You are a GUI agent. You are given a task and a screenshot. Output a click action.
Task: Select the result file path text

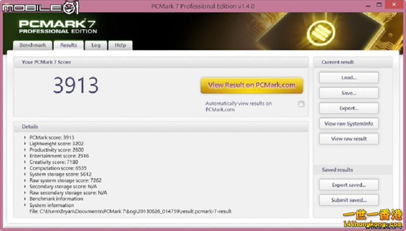[130, 211]
